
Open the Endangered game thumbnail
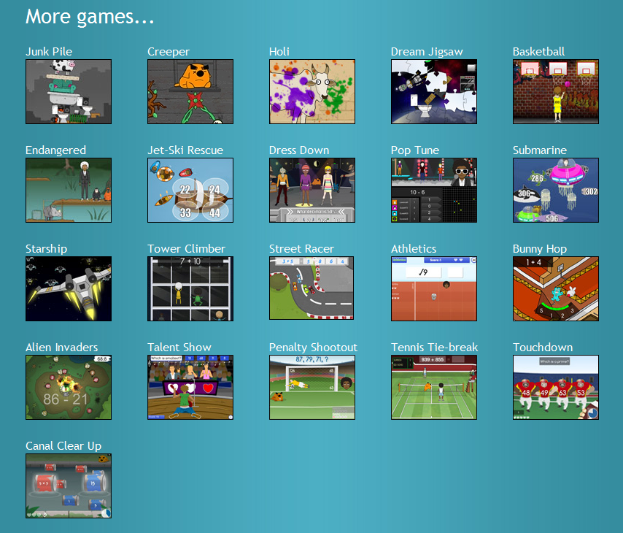(x=69, y=190)
